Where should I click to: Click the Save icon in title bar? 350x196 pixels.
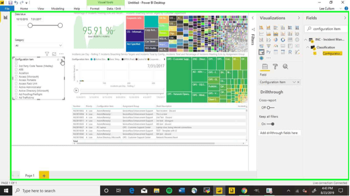coord(10,3)
